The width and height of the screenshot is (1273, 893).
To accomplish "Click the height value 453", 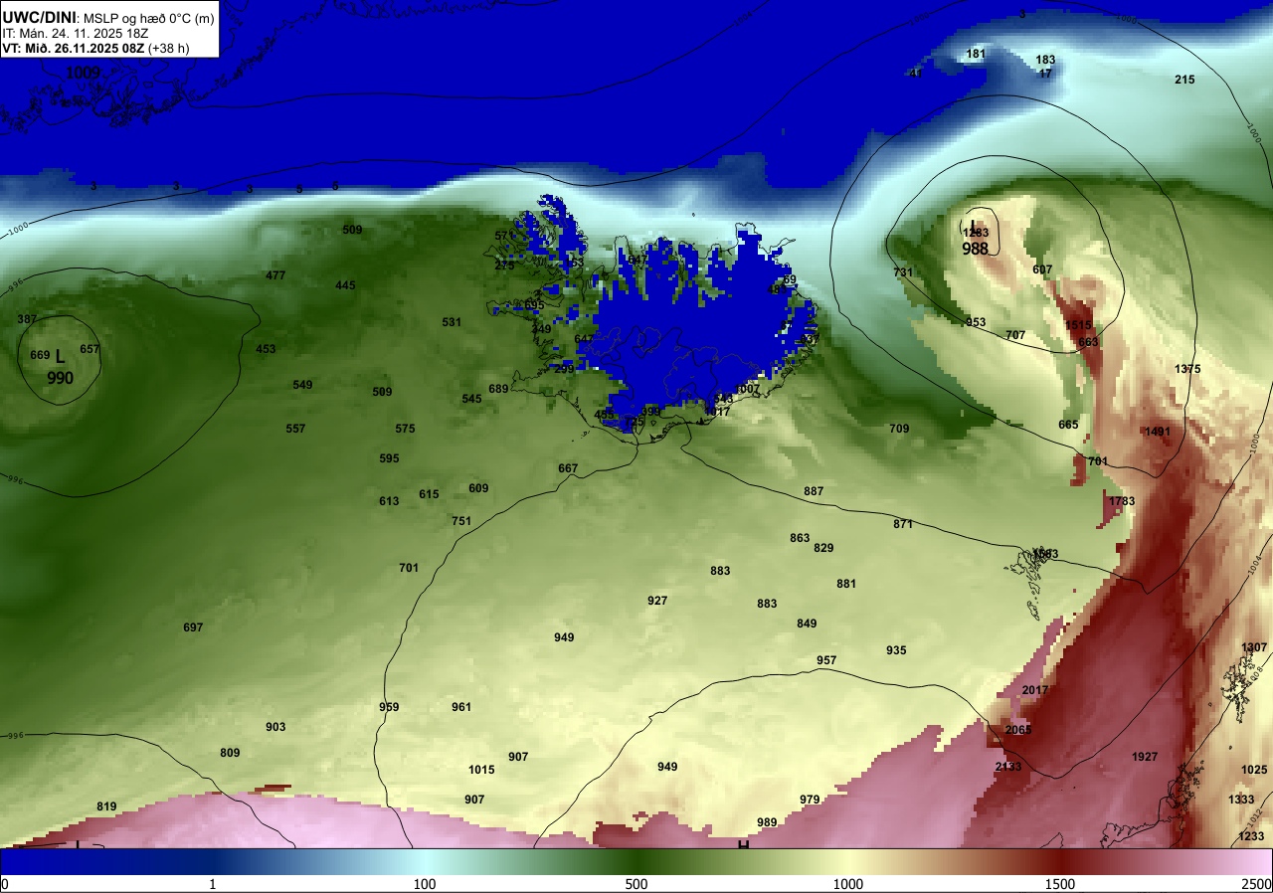I will pyautogui.click(x=266, y=349).
